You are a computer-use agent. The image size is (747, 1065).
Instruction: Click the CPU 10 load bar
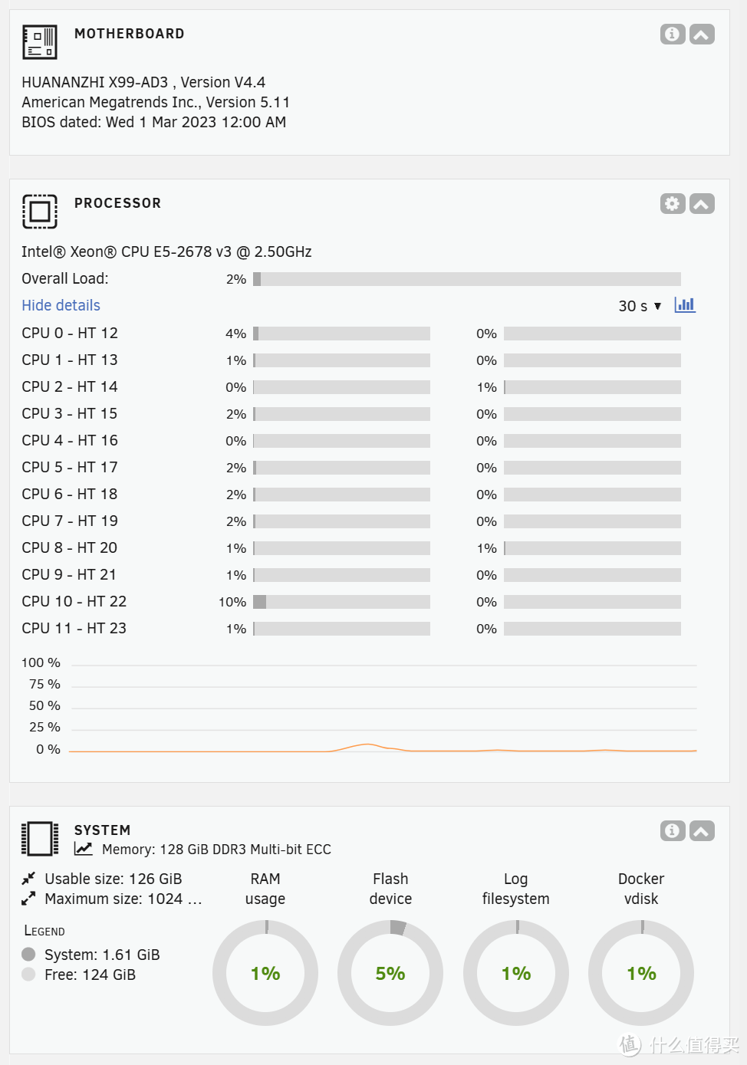[x=341, y=602]
